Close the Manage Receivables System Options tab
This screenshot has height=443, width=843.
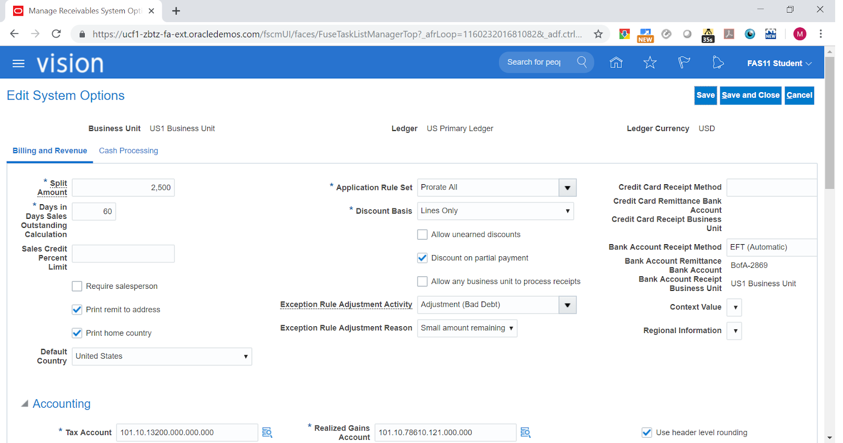151,11
